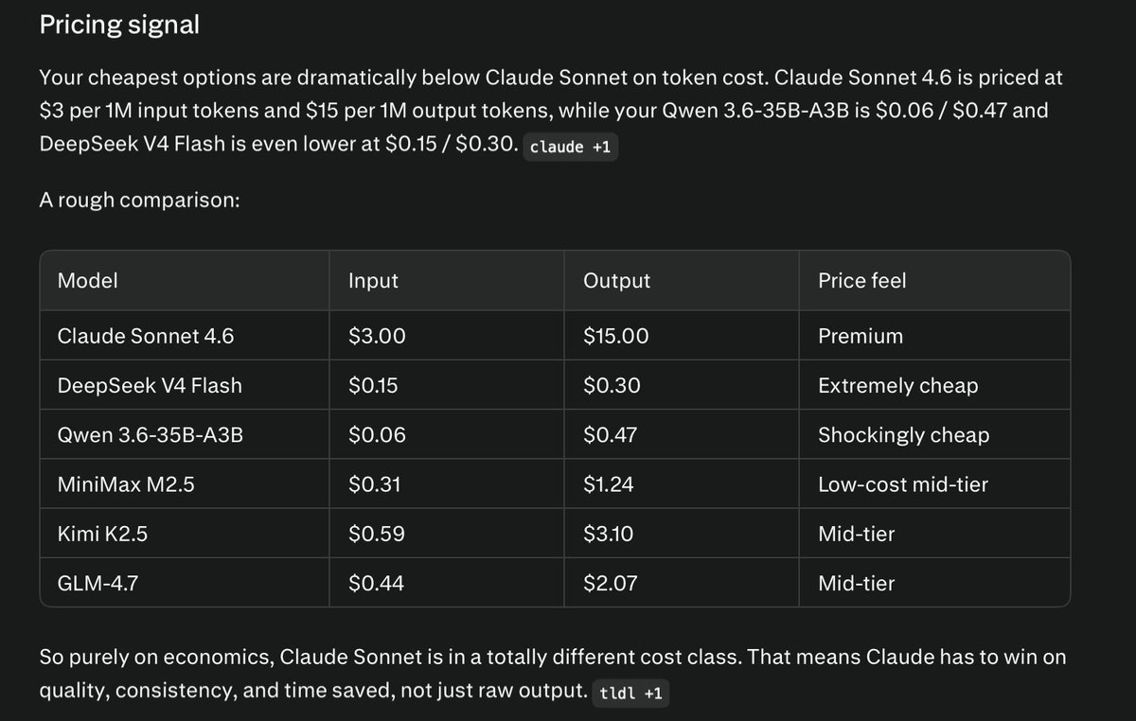Select the 'Price feel' column header
The image size is (1136, 721).
[x=934, y=281]
